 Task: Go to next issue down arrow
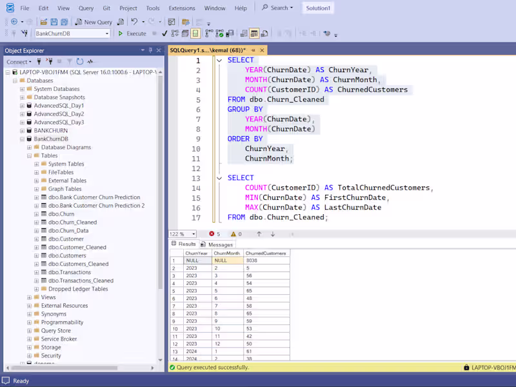click(273, 234)
